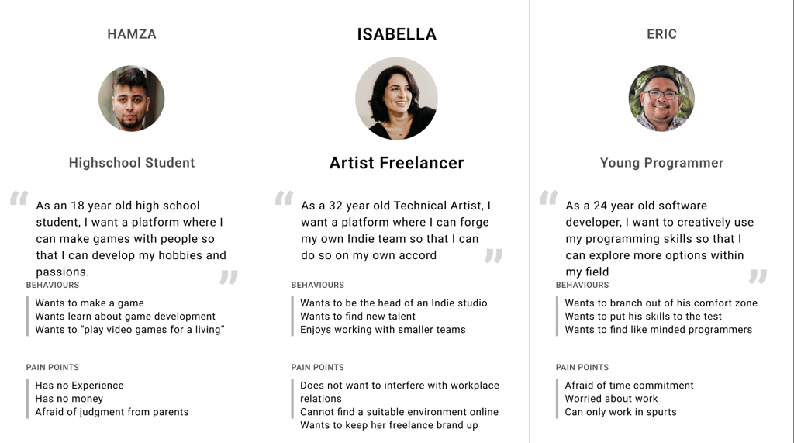Select 'Has no Experience' line
This screenshot has height=443, width=794.
pos(79,386)
